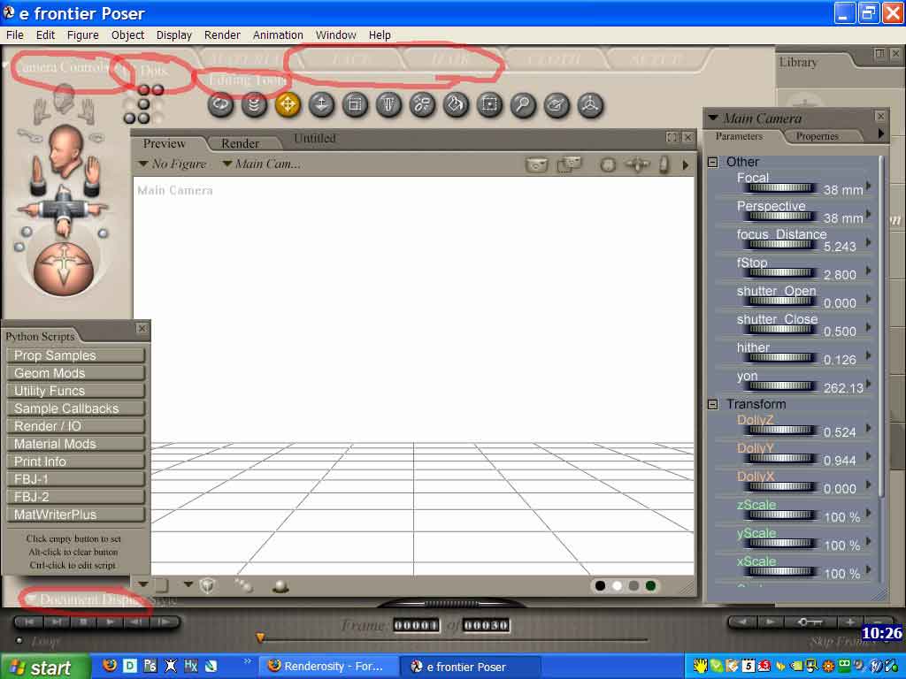The height and width of the screenshot is (679, 906).
Task: Select the highlighted Translate/Pull tool
Action: coord(287,104)
